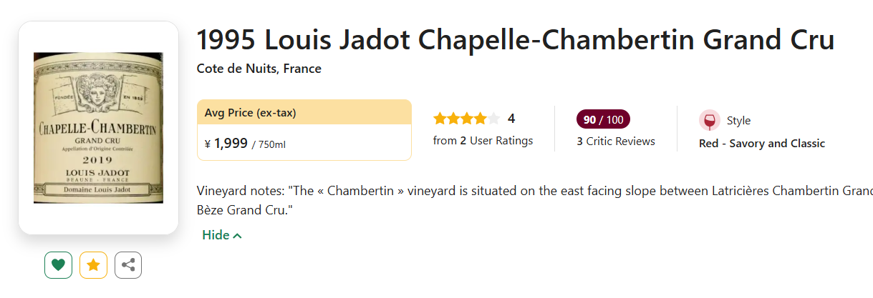Click the 90 / 100 critic score badge
The image size is (873, 298).
[603, 119]
